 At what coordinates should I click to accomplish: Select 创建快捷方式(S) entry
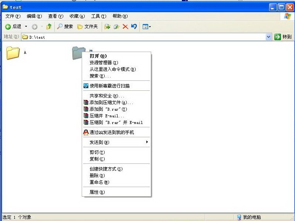(116, 169)
